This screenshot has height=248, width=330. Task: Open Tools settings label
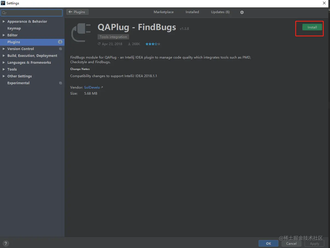pyautogui.click(x=12, y=69)
